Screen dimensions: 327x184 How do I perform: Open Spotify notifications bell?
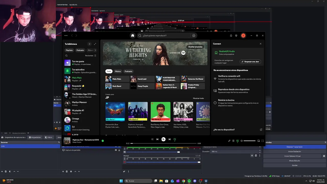(x=231, y=36)
